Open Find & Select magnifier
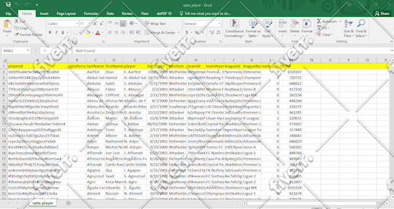The image size is (394, 209). pos(361,28)
